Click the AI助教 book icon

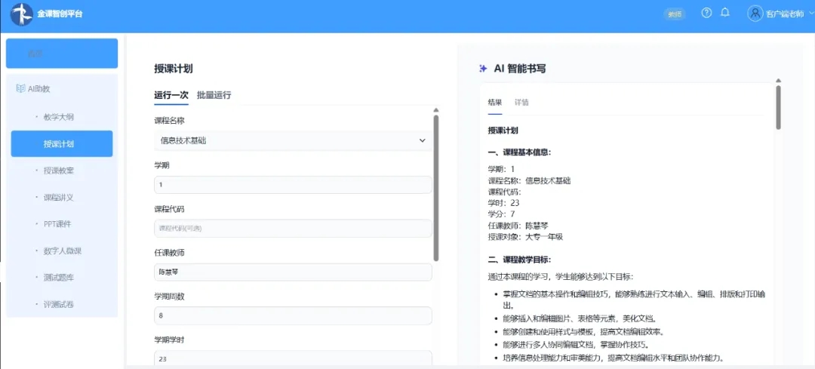(21, 89)
